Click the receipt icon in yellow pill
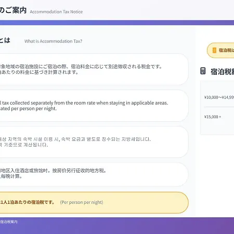This screenshot has height=234, width=234. pyautogui.click(x=214, y=50)
